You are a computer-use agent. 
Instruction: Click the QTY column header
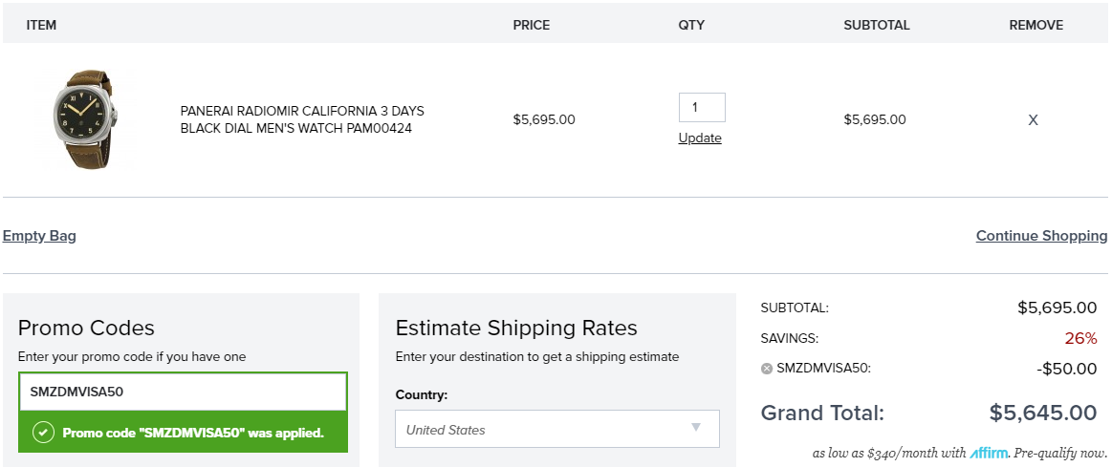tap(691, 25)
